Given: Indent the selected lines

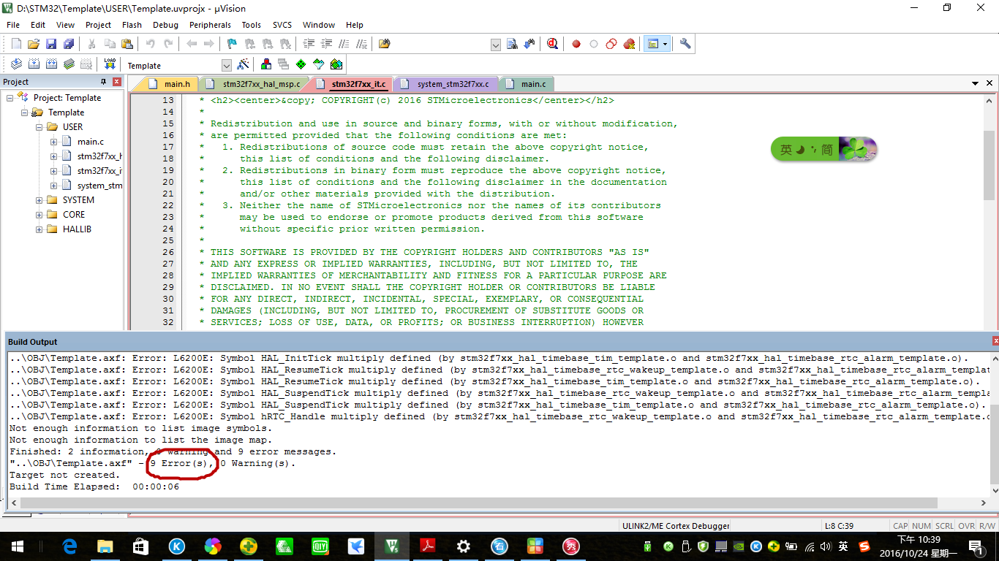Looking at the screenshot, I should click(309, 44).
